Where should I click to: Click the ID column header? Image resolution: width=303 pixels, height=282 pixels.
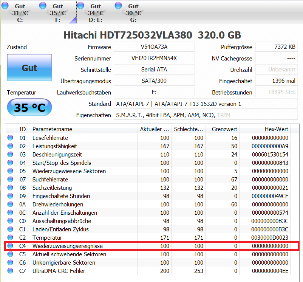(23, 129)
